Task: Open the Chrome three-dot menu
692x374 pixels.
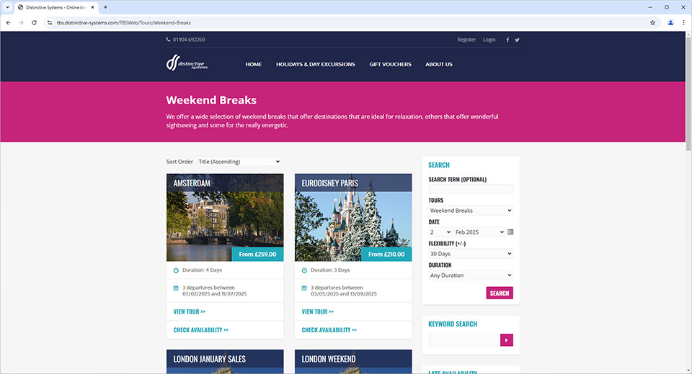Action: [x=683, y=22]
